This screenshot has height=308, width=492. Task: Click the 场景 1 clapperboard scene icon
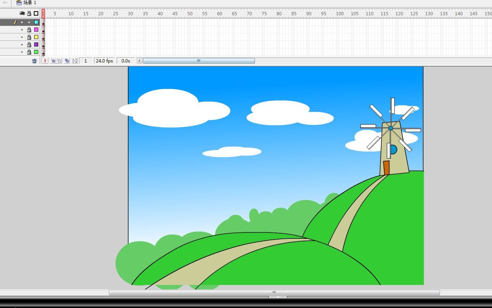pyautogui.click(x=19, y=3)
